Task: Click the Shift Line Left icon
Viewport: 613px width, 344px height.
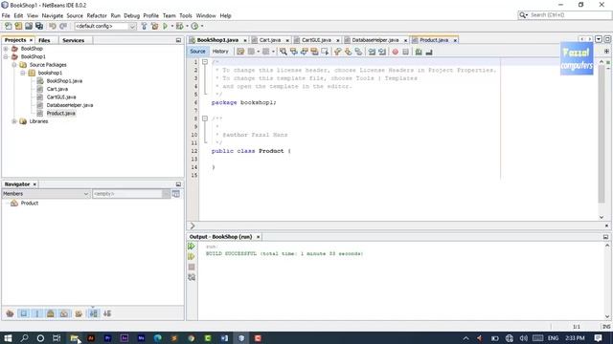Action: pos(372,52)
